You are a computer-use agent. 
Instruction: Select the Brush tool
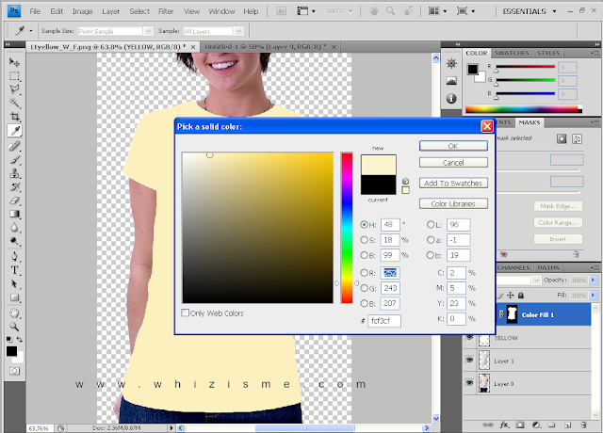[14, 160]
